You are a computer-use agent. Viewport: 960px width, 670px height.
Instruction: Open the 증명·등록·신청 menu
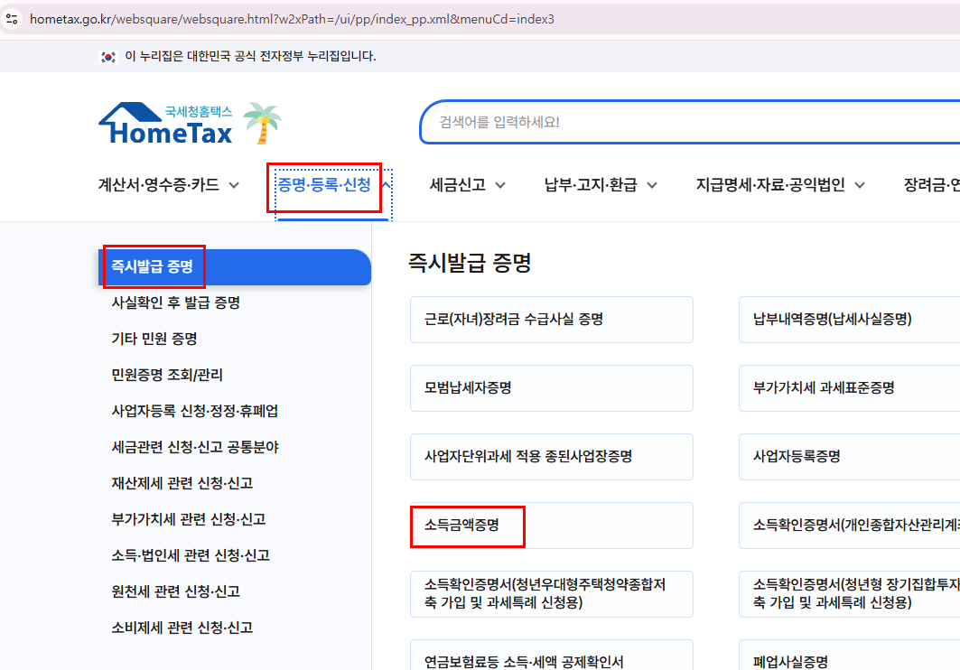[x=324, y=185]
